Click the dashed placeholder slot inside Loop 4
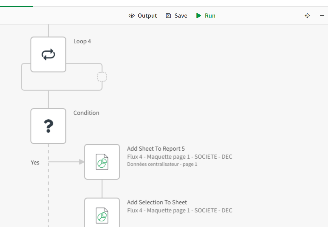328x227 pixels. [x=102, y=76]
